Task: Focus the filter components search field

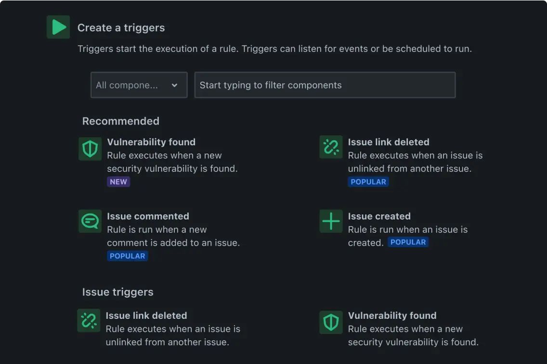Action: pos(325,85)
